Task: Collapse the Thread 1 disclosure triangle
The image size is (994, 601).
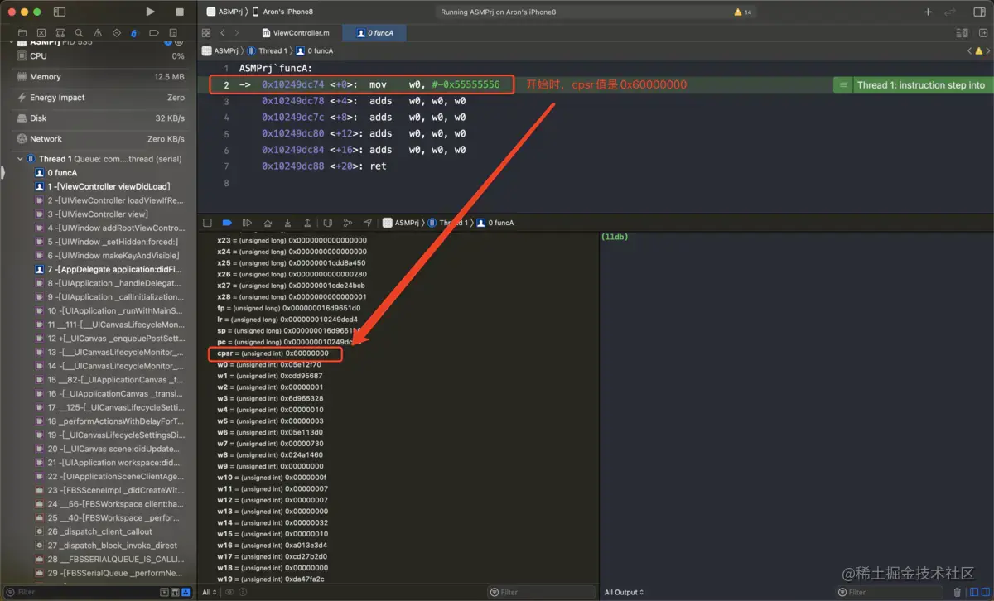Action: pos(20,159)
